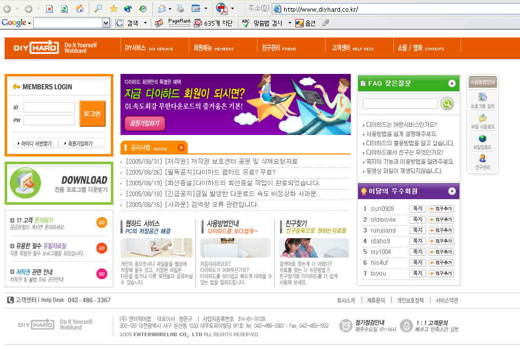This screenshot has width=520, height=349.
Task: Open the dropdown arrow beside Google 검색
Action: tap(145, 23)
